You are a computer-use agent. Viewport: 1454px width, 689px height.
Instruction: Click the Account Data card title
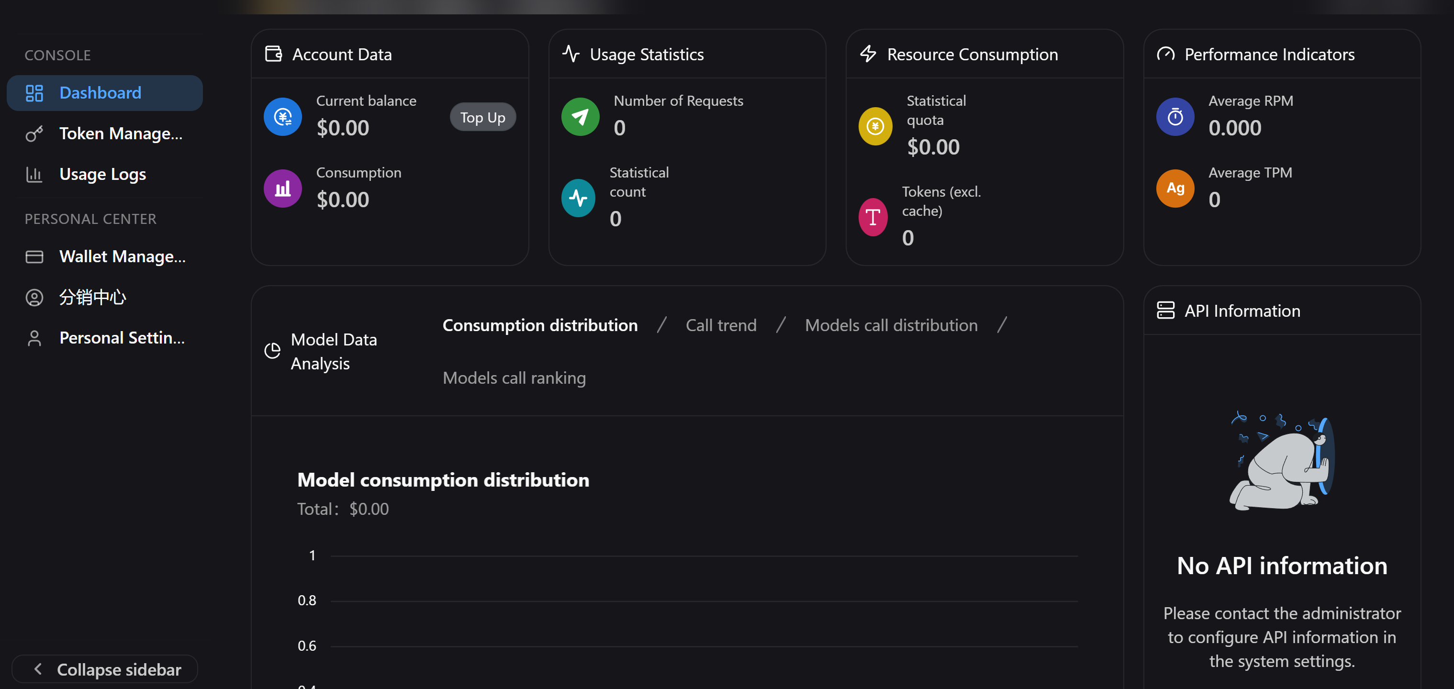[x=342, y=54]
